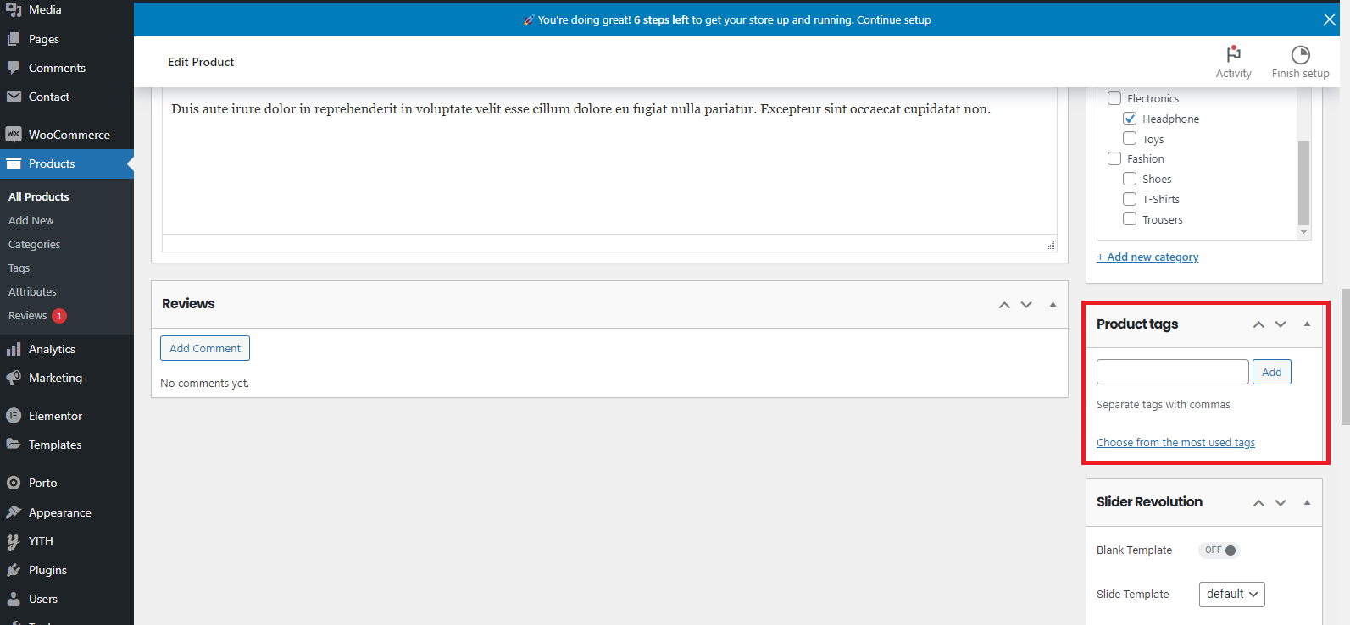Move Product tags panel down
Screen dimensions: 1350x625
[1281, 324]
